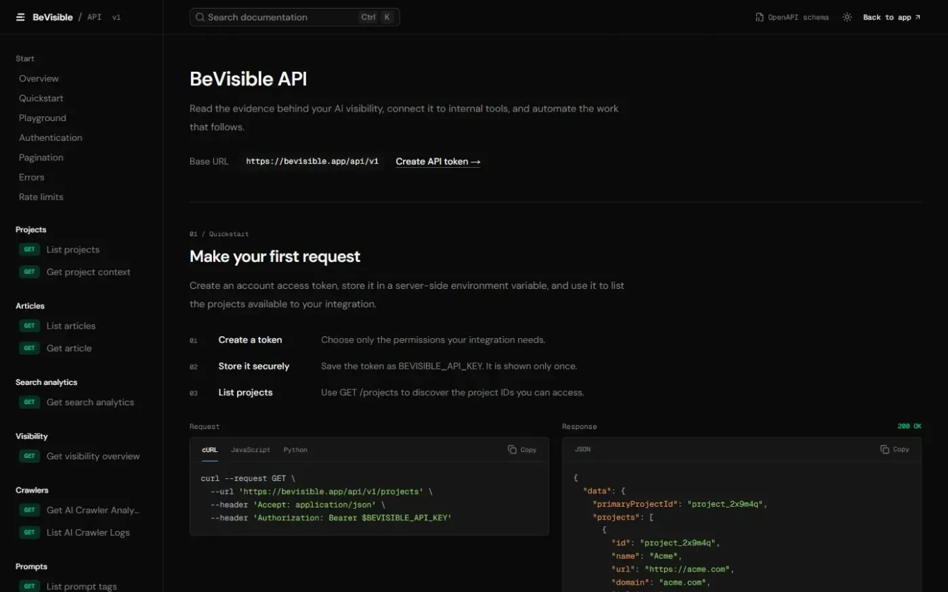Click the GET badge beside List articles
Viewport: 948px width, 592px height.
(29, 326)
